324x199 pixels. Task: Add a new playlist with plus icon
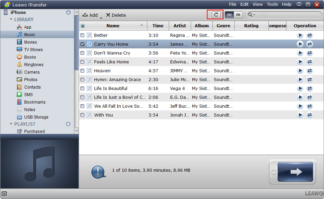(x=68, y=124)
